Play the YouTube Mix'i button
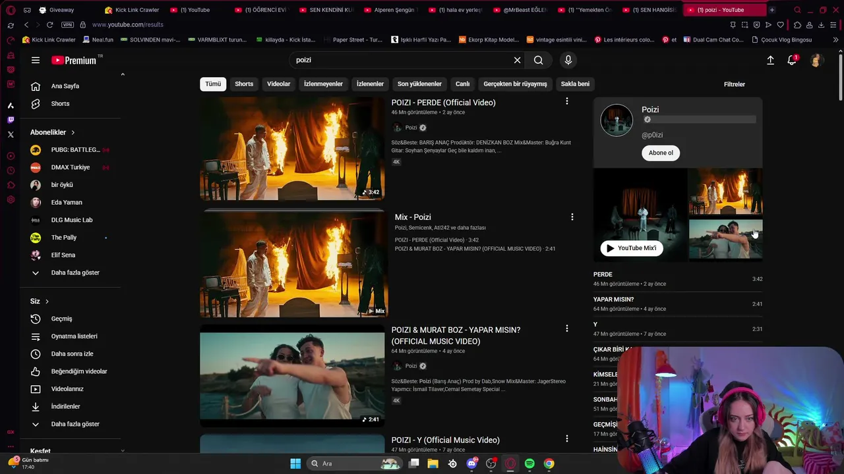 click(x=631, y=248)
